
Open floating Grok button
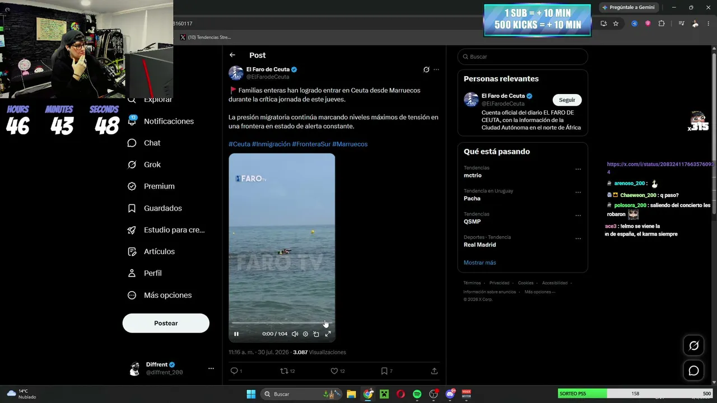693,346
